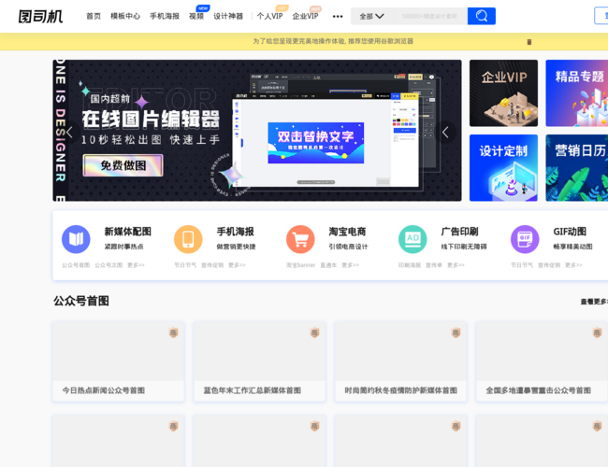Click the 免费做图 banner button
The width and height of the screenshot is (608, 467).
click(123, 165)
